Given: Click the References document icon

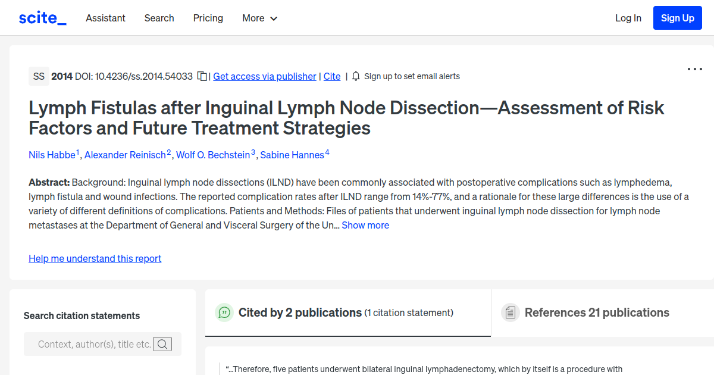Looking at the screenshot, I should [511, 312].
